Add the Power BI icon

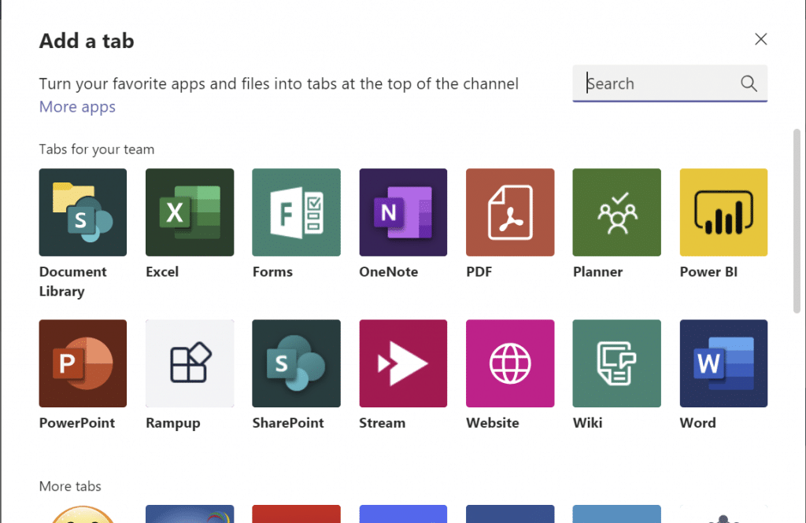723,212
